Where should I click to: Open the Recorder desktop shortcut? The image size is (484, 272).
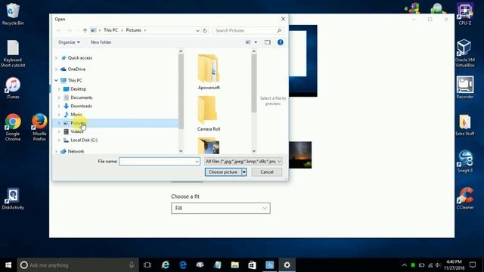coord(465,88)
